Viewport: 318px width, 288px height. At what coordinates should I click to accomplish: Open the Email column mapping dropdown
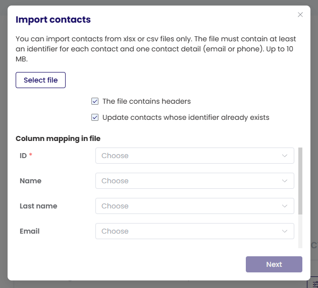(x=194, y=231)
